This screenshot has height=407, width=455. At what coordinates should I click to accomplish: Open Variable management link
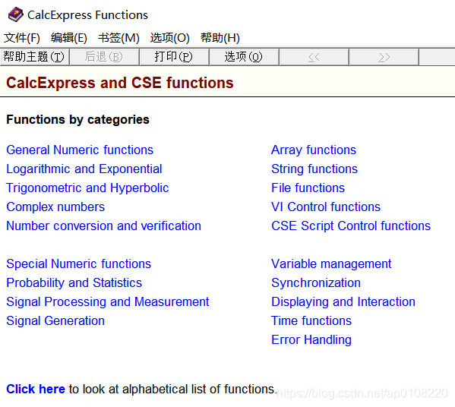click(x=331, y=264)
